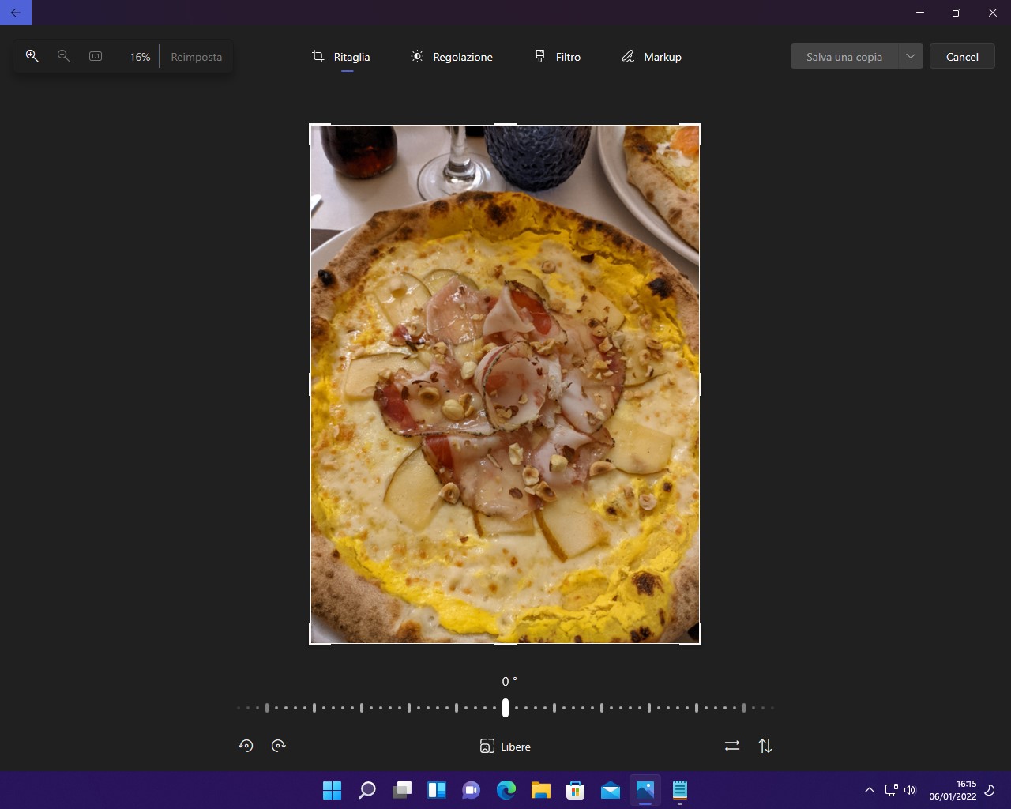Click the network tray icon

[892, 790]
